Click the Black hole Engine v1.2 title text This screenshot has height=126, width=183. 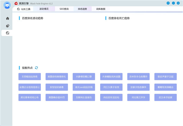tap(41, 4)
